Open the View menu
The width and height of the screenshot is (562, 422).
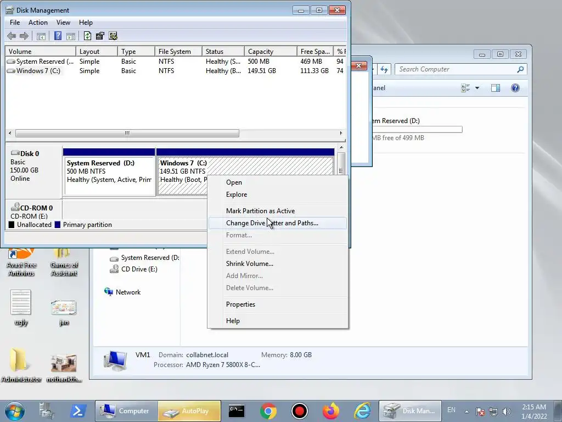63,22
